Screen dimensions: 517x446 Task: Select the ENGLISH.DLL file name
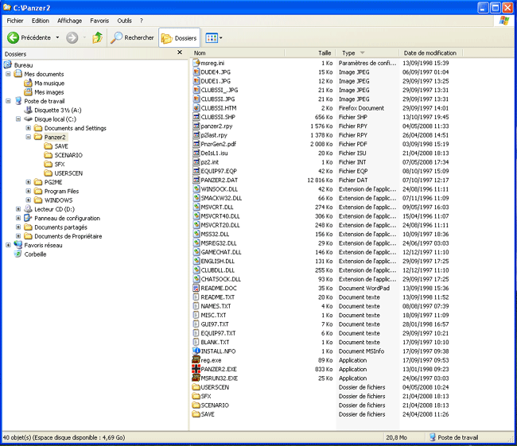point(218,261)
